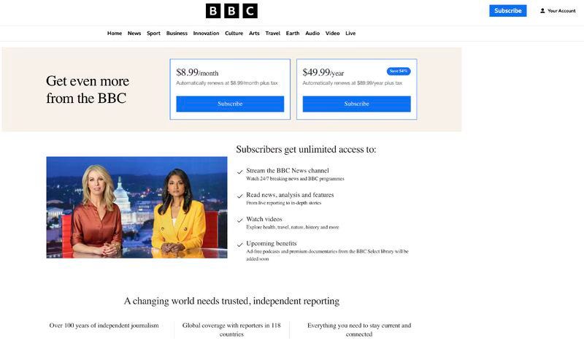Screen dimensions: 584x357
Task: Click 'Watch 24/7 breaking news' description
Action: pos(295,179)
